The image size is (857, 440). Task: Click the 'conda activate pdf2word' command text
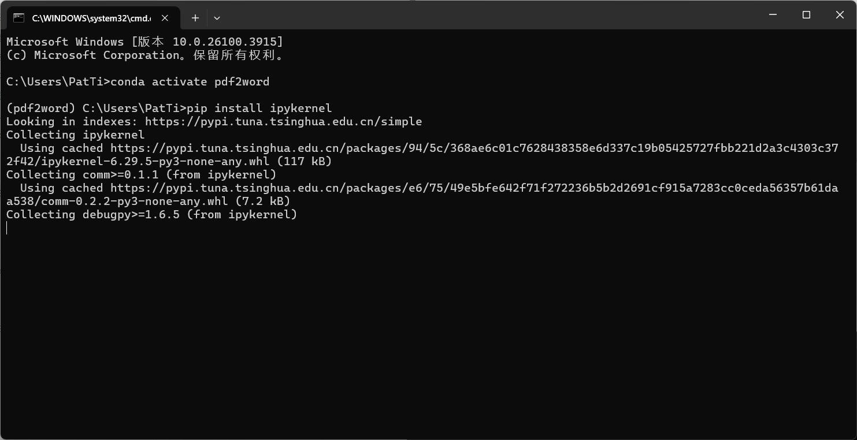click(x=190, y=81)
